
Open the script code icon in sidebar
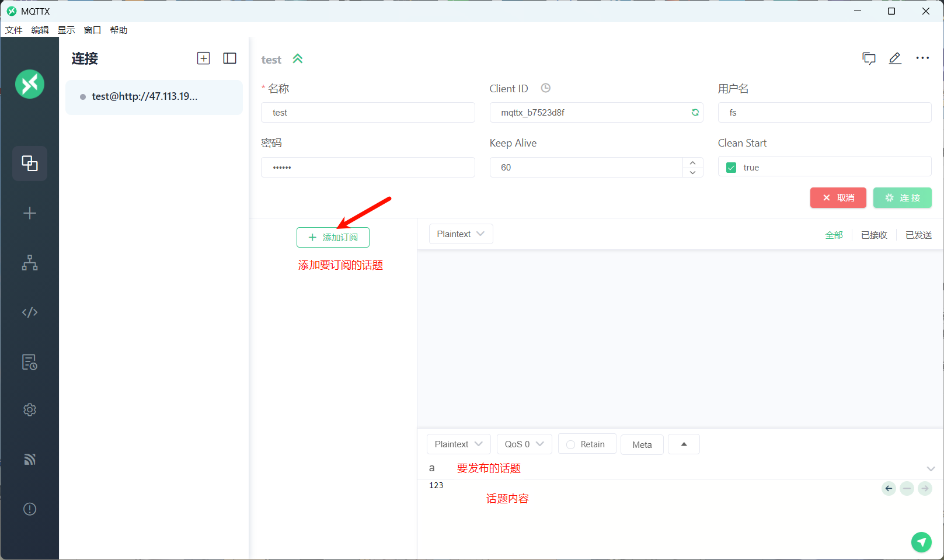(30, 312)
